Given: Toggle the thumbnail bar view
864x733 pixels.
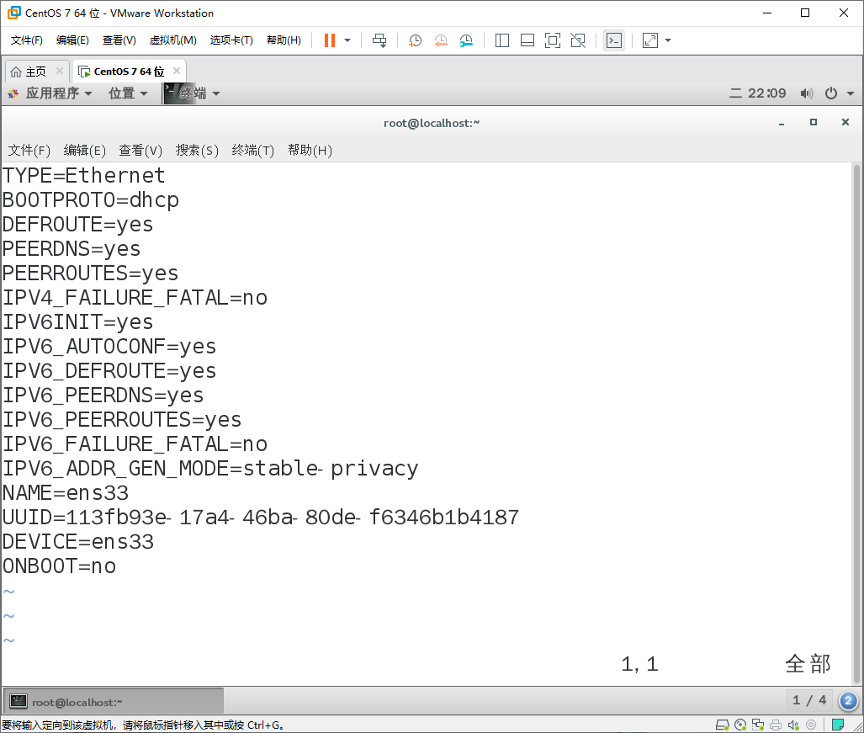Looking at the screenshot, I should pyautogui.click(x=527, y=40).
